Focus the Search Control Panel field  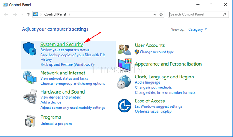198,14
